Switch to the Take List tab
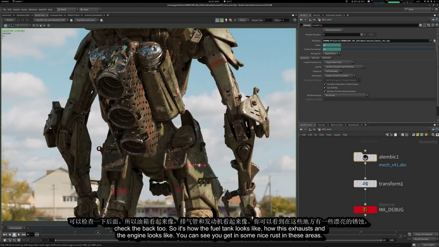 click(316, 15)
